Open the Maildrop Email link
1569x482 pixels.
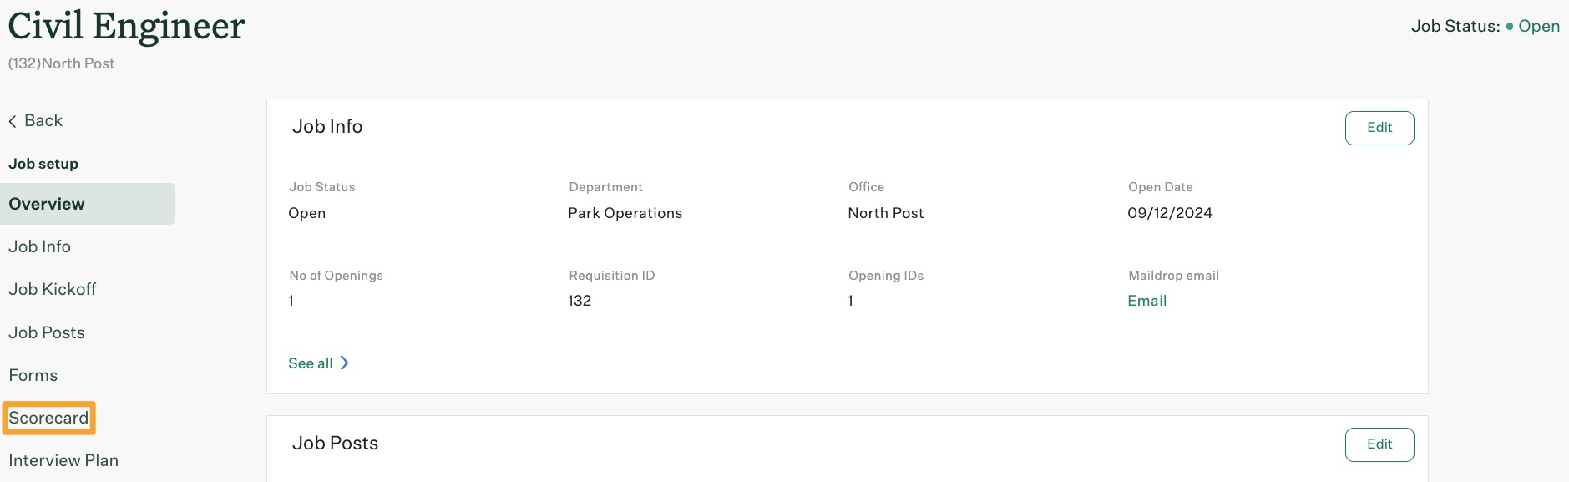[x=1146, y=301]
